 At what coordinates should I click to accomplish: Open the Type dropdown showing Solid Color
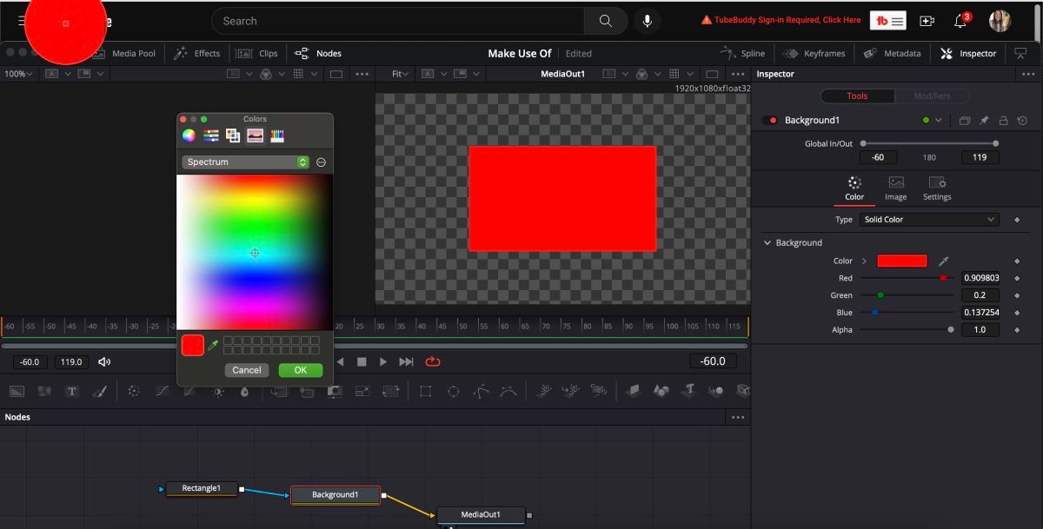927,219
